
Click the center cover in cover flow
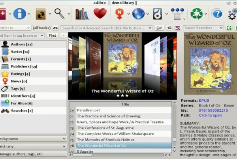pos(122,55)
